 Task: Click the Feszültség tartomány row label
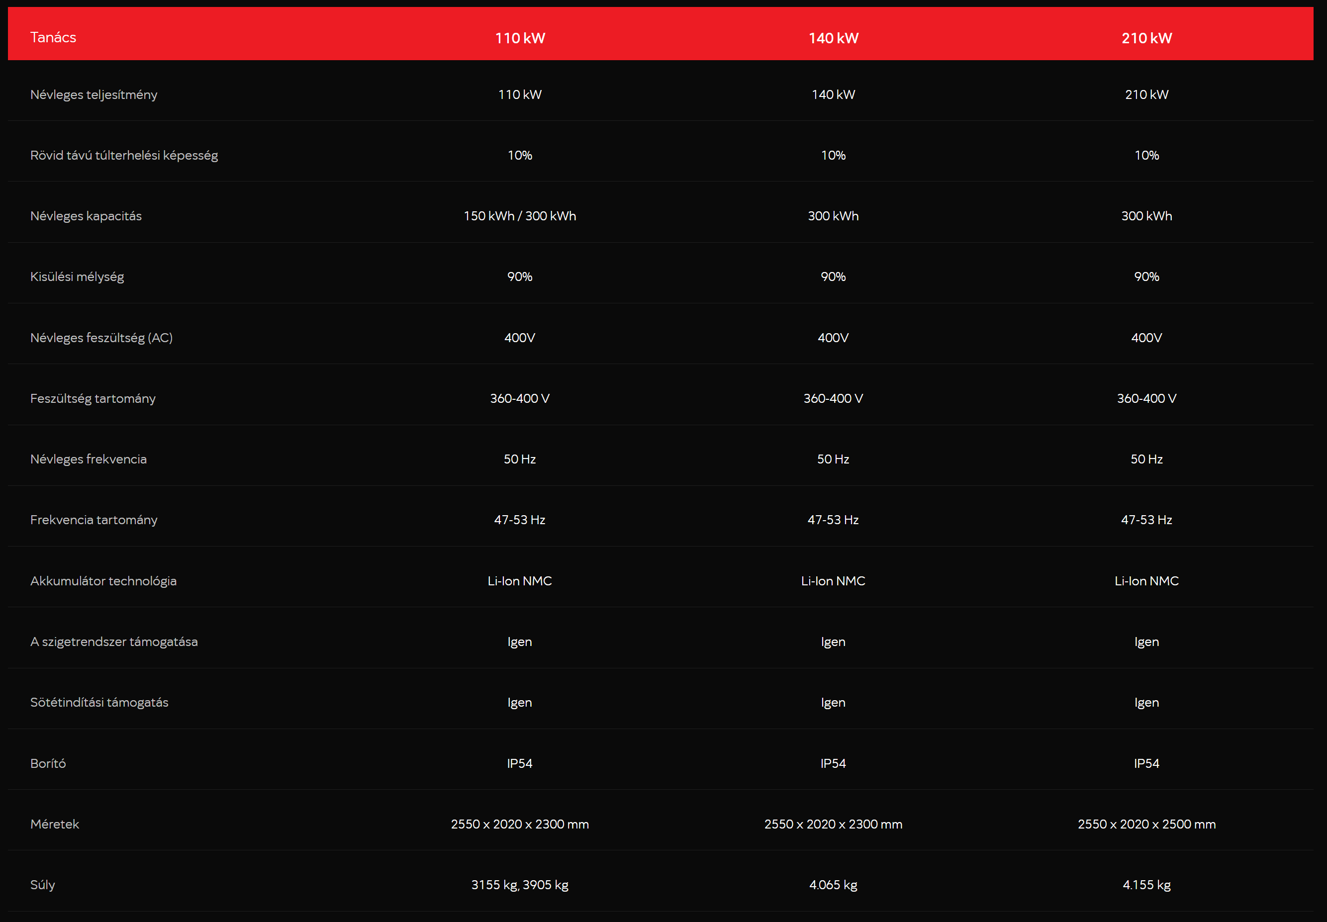pos(93,399)
